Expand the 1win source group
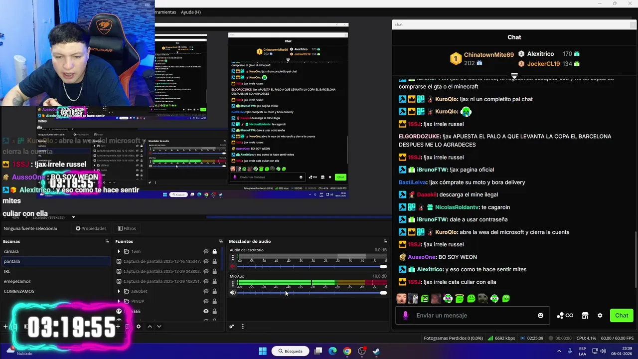Viewport: 638px width, 359px height. point(119,251)
